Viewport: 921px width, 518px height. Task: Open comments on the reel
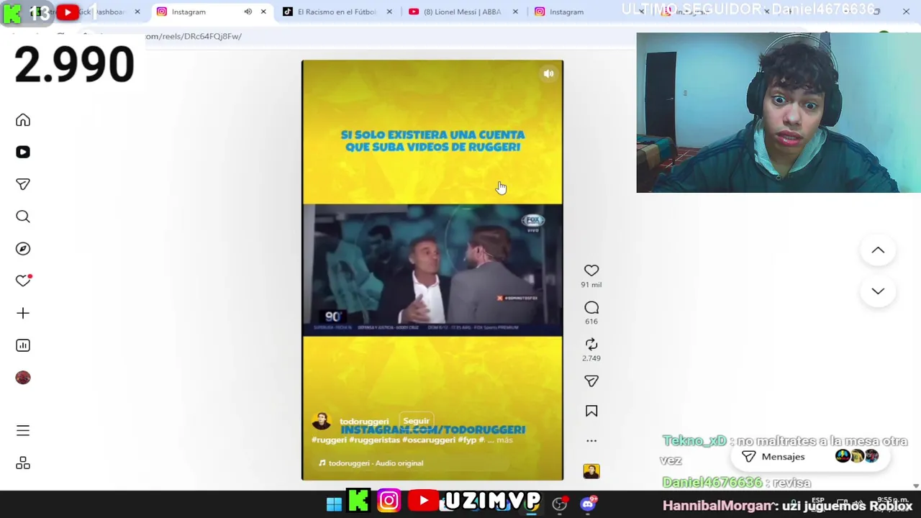pyautogui.click(x=591, y=308)
